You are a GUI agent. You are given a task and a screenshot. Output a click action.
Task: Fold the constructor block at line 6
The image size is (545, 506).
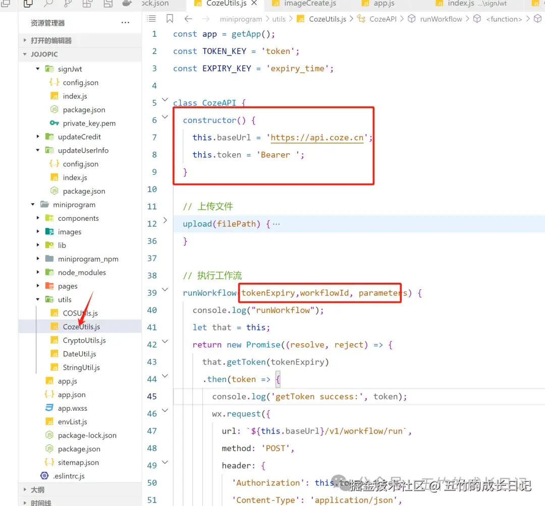click(x=165, y=117)
